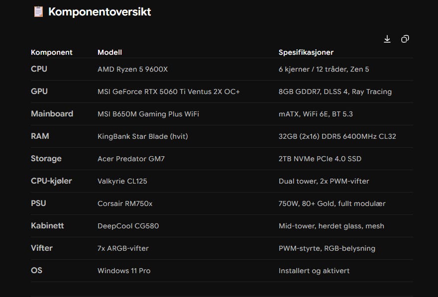
Task: Click the 7x ARGB-vifter cell
Action: click(123, 248)
